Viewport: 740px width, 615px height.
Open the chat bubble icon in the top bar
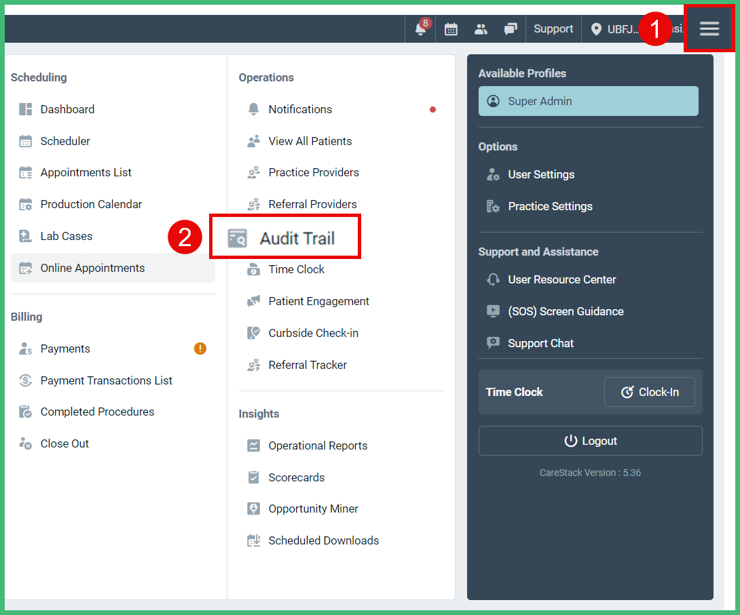pos(511,29)
